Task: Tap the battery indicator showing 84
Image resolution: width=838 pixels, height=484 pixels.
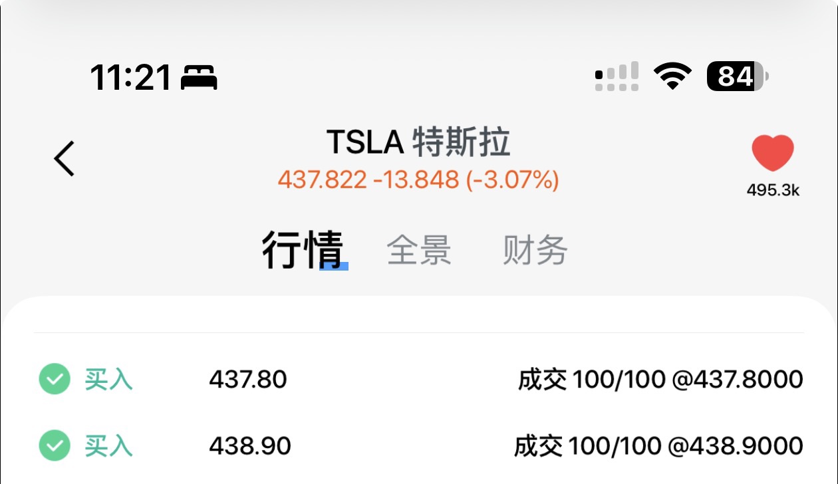Action: tap(738, 76)
